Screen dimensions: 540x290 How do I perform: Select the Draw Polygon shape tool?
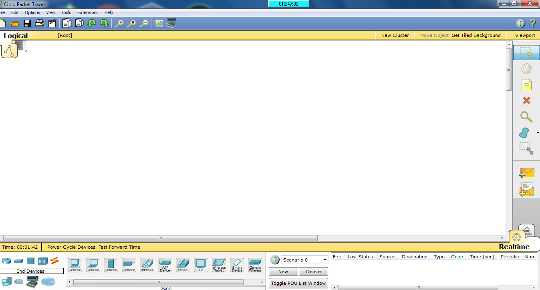524,133
